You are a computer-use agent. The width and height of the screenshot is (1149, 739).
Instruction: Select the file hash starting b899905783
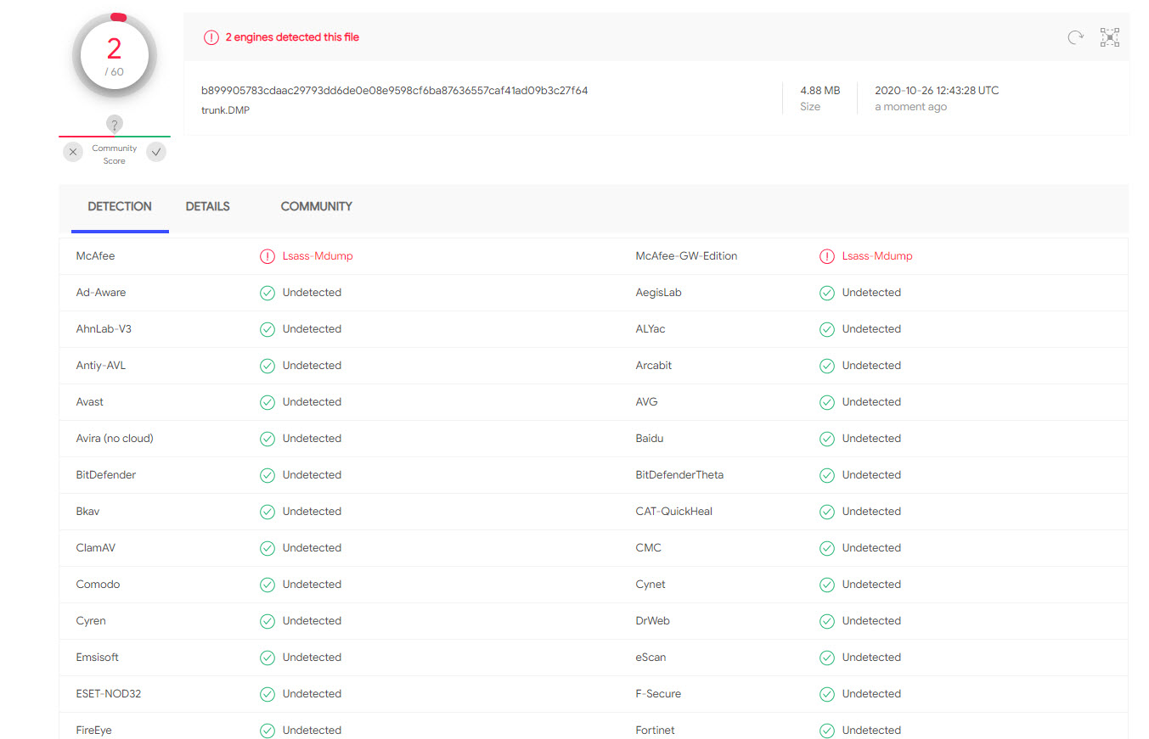point(395,91)
